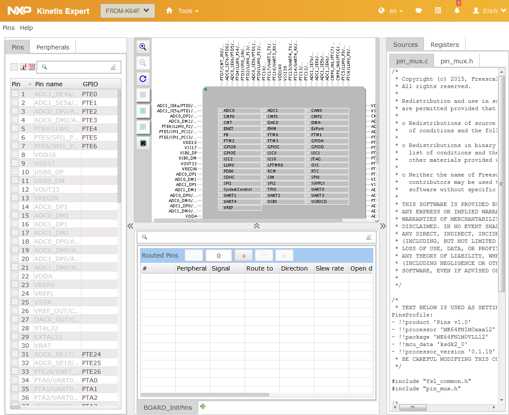Open the Help menu
Image resolution: width=509 pixels, height=415 pixels.
(x=26, y=28)
